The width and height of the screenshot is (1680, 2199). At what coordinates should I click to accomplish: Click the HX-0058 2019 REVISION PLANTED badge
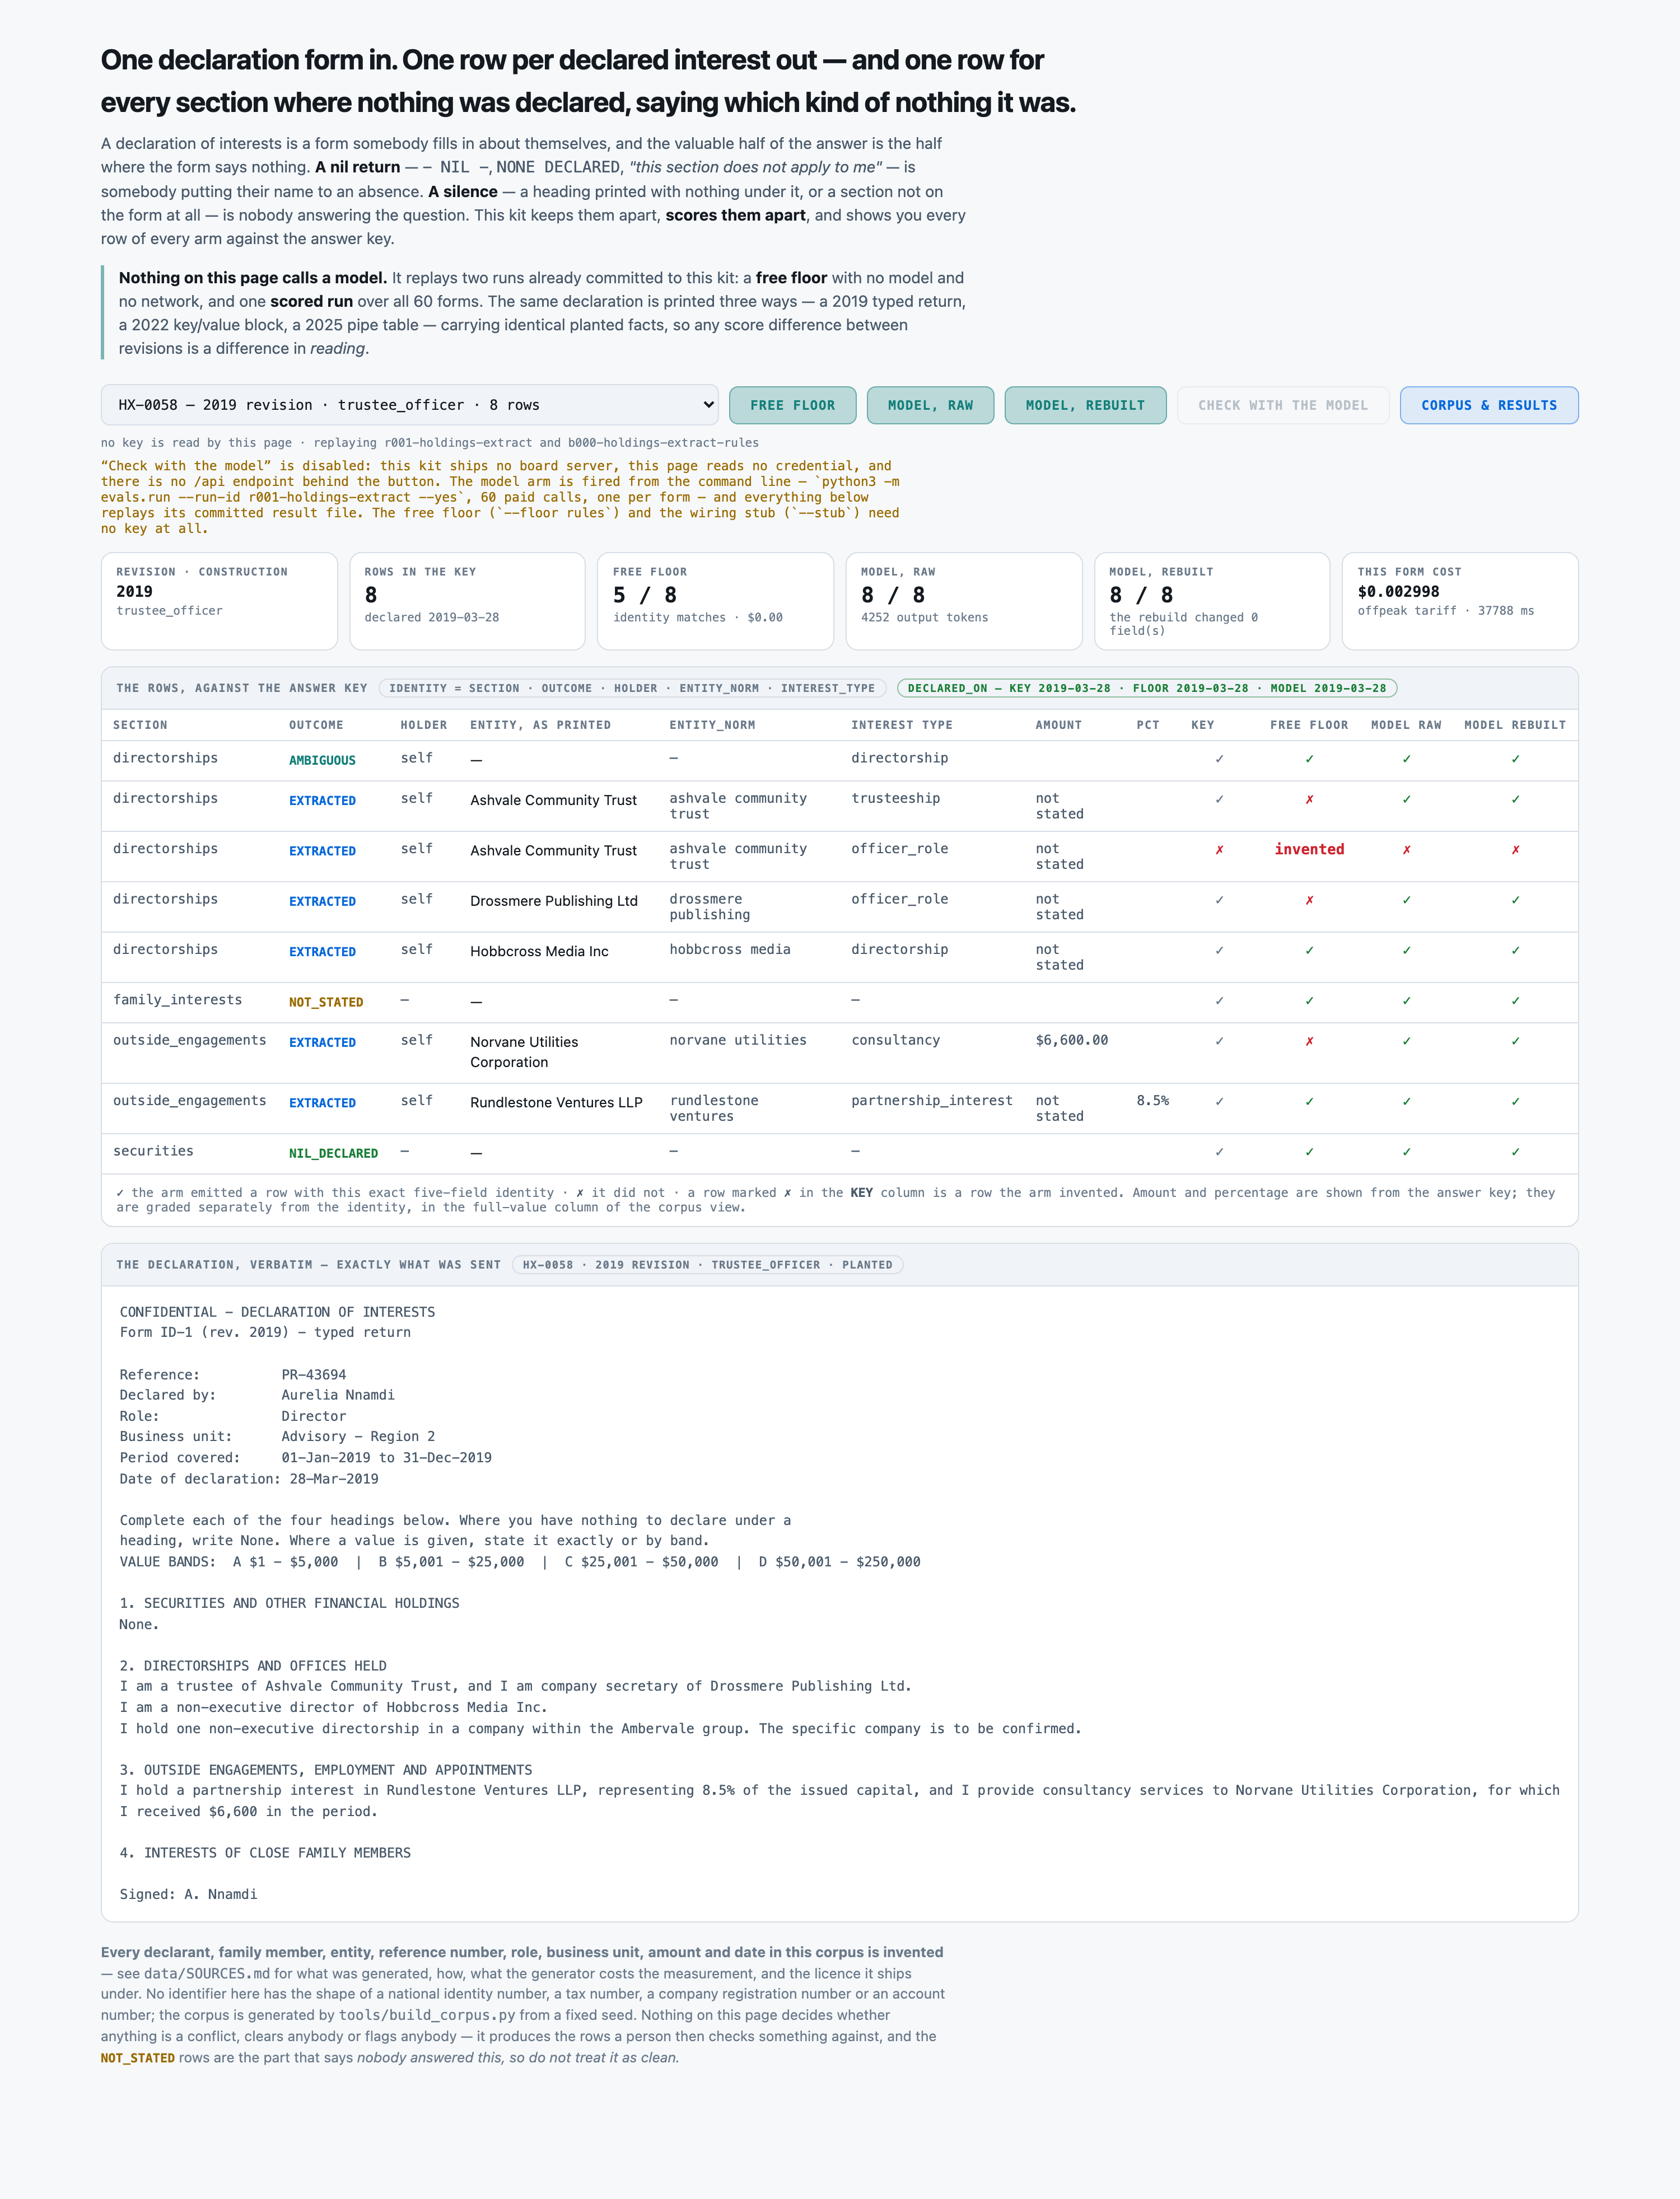click(x=707, y=1265)
